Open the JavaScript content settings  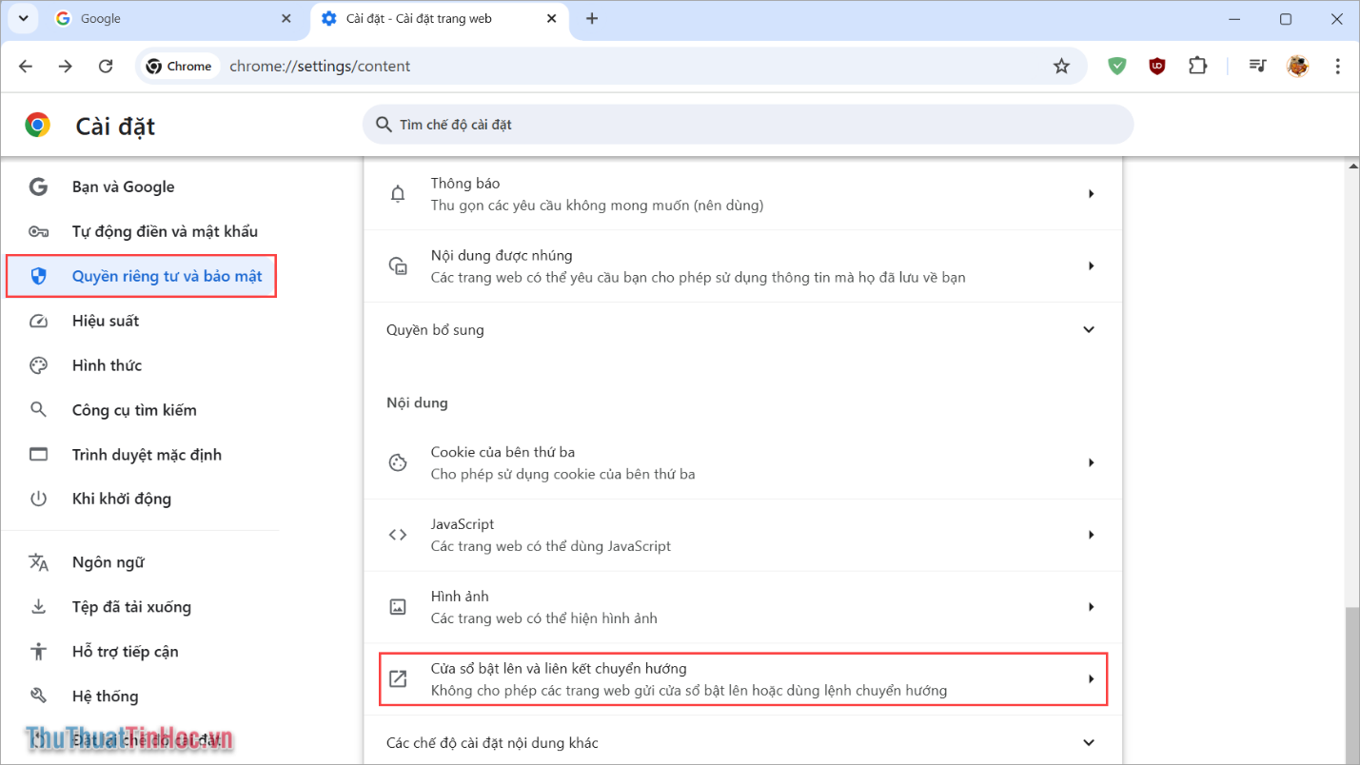[x=742, y=535]
